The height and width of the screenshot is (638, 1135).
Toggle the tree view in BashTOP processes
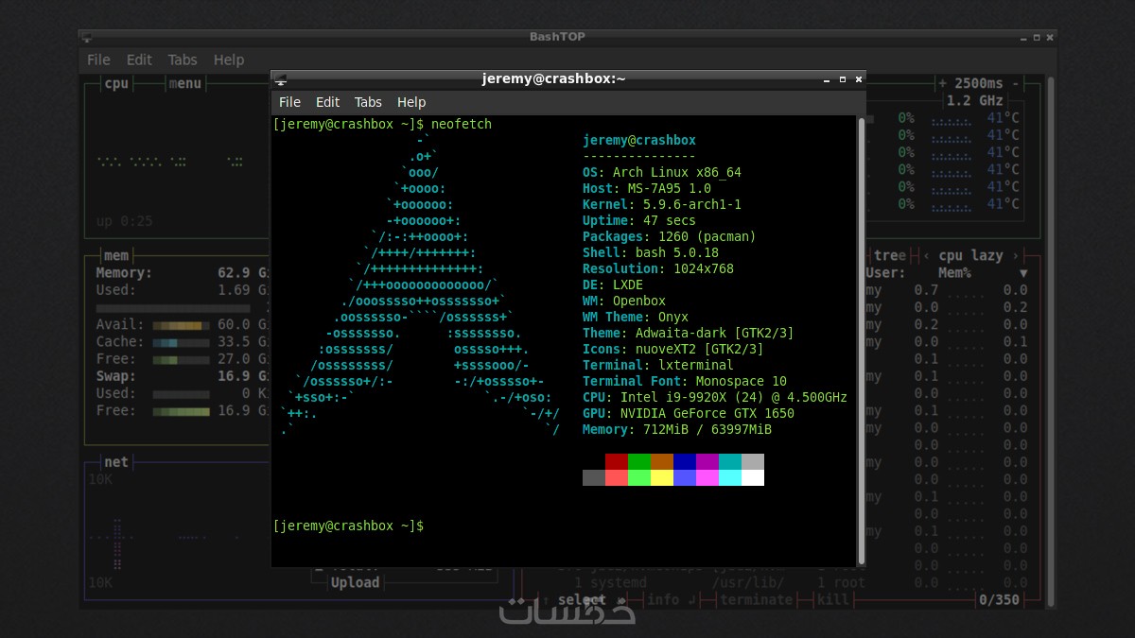point(889,255)
